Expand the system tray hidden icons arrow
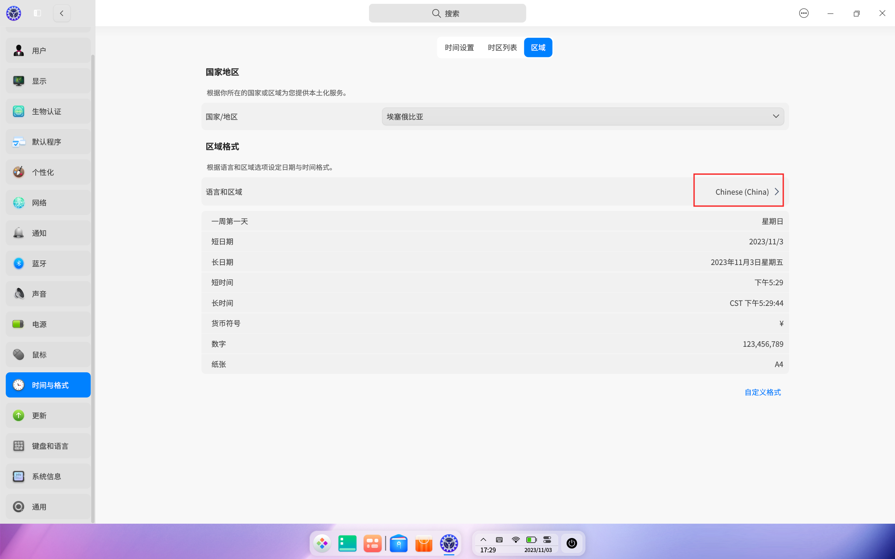 (x=483, y=539)
